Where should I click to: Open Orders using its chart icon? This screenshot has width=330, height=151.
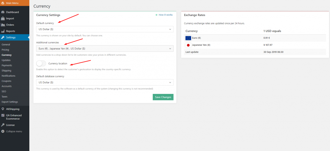click(3, 25)
